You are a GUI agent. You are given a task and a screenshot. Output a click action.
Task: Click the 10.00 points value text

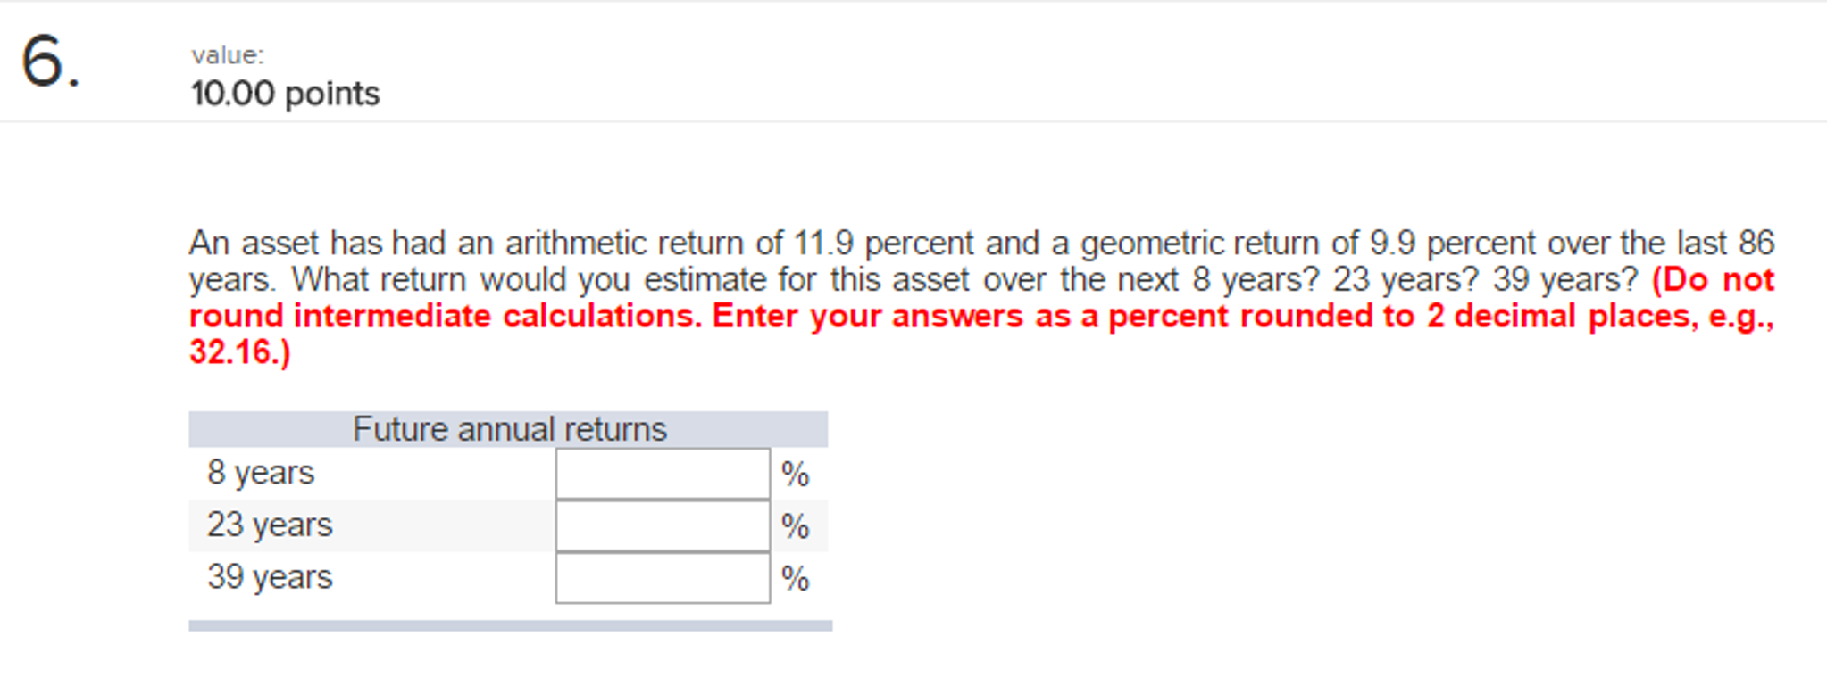(x=284, y=92)
